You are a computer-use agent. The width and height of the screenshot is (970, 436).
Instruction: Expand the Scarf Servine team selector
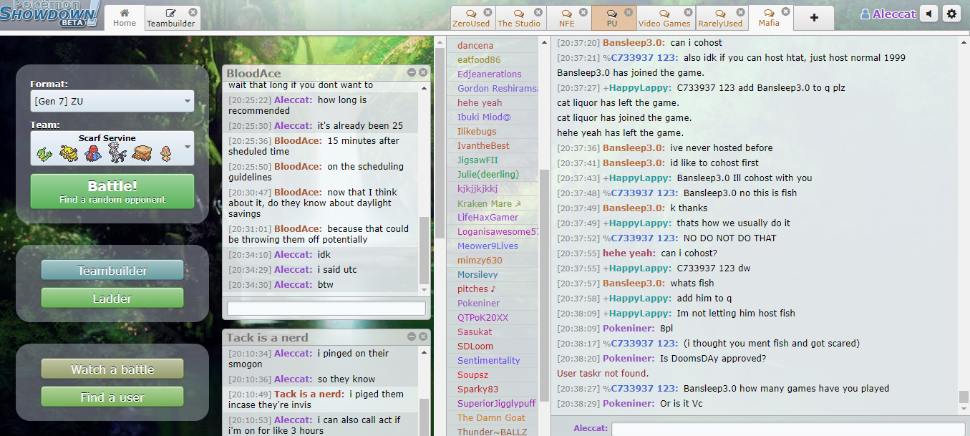(112, 148)
